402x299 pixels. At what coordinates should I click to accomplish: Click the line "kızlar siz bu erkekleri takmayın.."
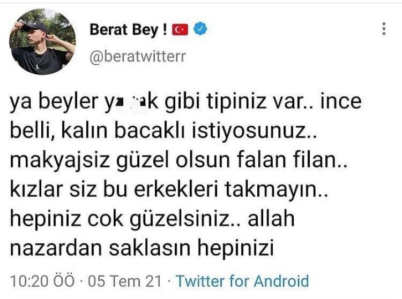(169, 190)
